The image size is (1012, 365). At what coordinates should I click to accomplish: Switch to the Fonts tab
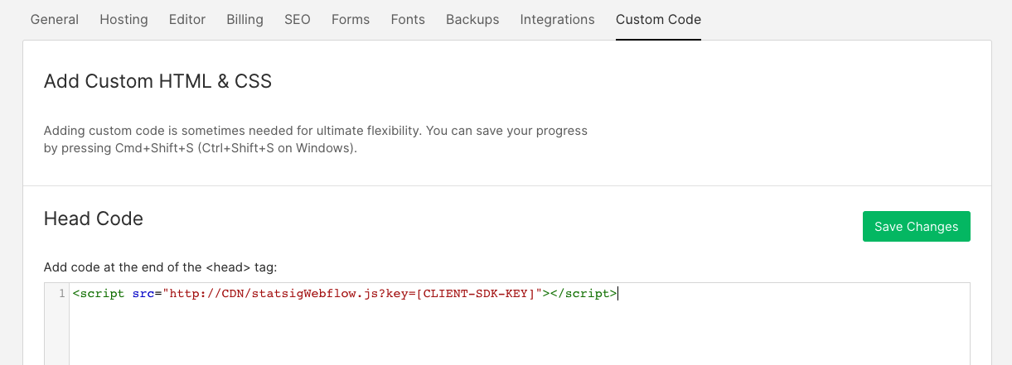tap(408, 19)
